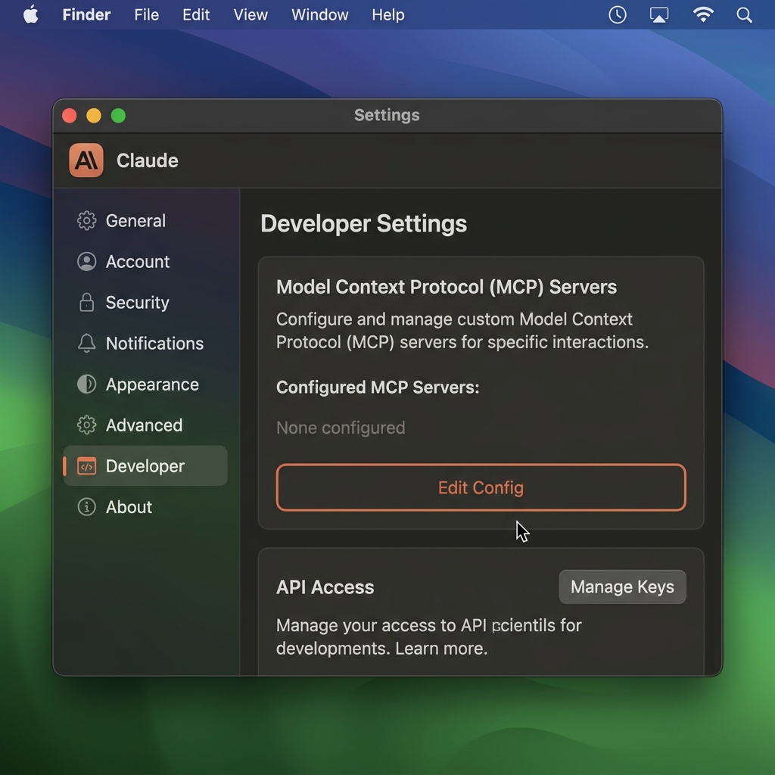The height and width of the screenshot is (775, 775).
Task: Open Appearance settings
Action: coord(145,384)
